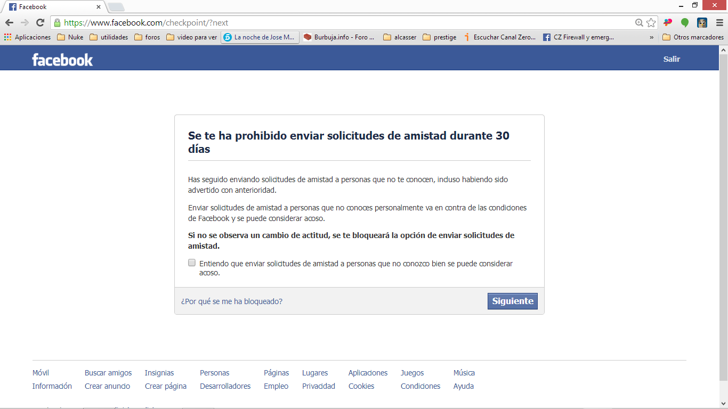
Task: Select the Facebook browser tab
Action: coord(53,7)
